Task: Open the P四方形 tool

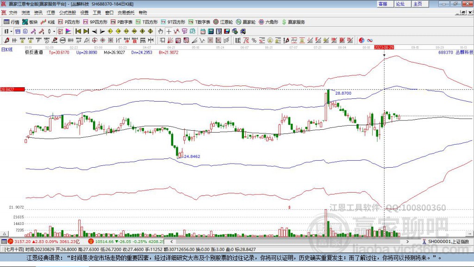Action: coord(69,22)
